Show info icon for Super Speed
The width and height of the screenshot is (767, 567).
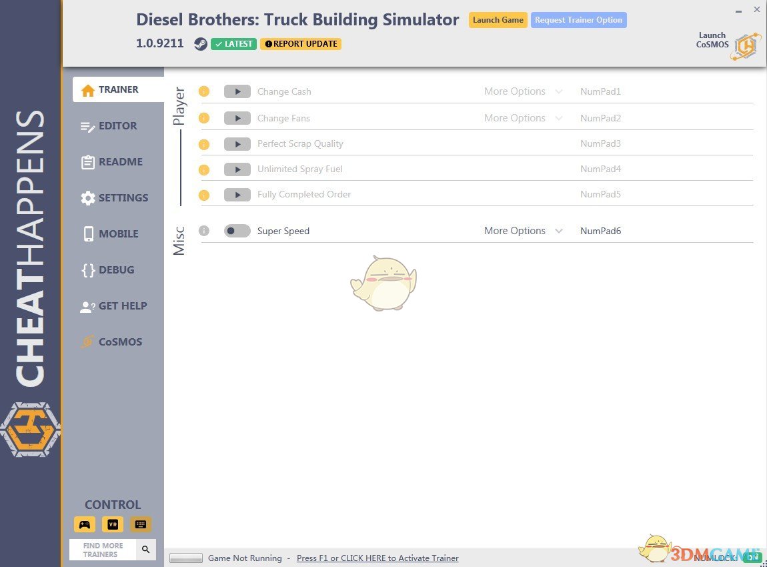click(204, 231)
